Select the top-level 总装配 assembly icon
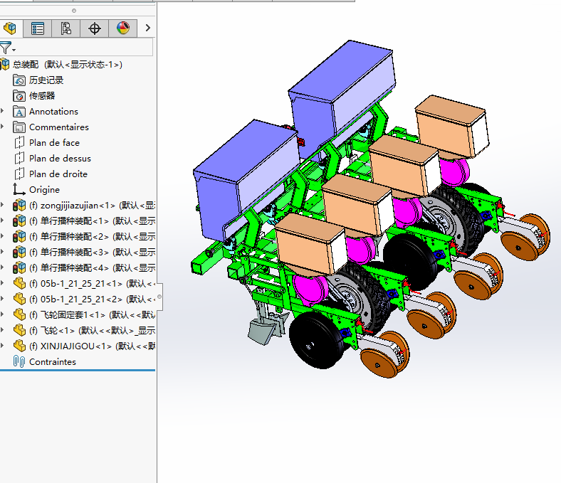561x483 pixels. [5, 64]
